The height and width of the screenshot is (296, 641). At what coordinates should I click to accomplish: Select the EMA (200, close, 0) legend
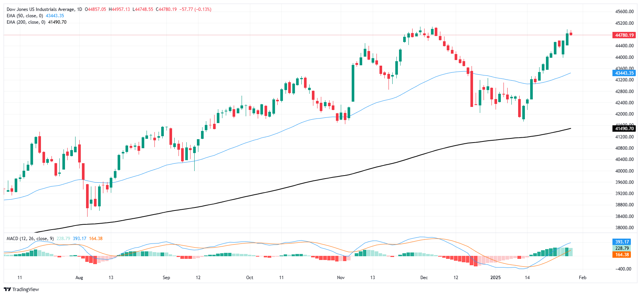pos(26,22)
